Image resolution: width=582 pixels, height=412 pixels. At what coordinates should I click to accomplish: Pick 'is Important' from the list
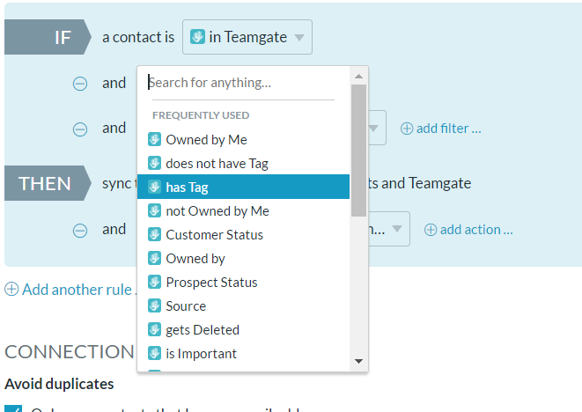pos(244,353)
